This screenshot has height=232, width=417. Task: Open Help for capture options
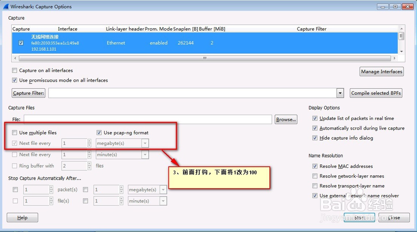[x=23, y=217]
